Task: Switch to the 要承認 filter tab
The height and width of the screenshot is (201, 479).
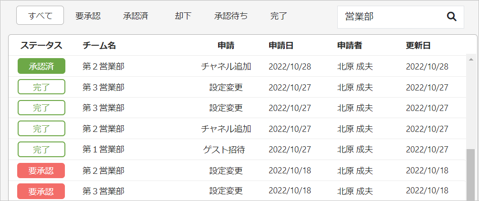Action: 88,16
